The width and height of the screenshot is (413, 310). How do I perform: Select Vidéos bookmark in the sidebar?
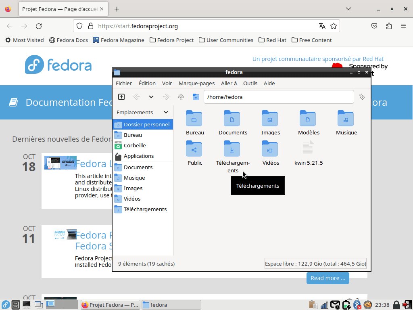coord(143,199)
